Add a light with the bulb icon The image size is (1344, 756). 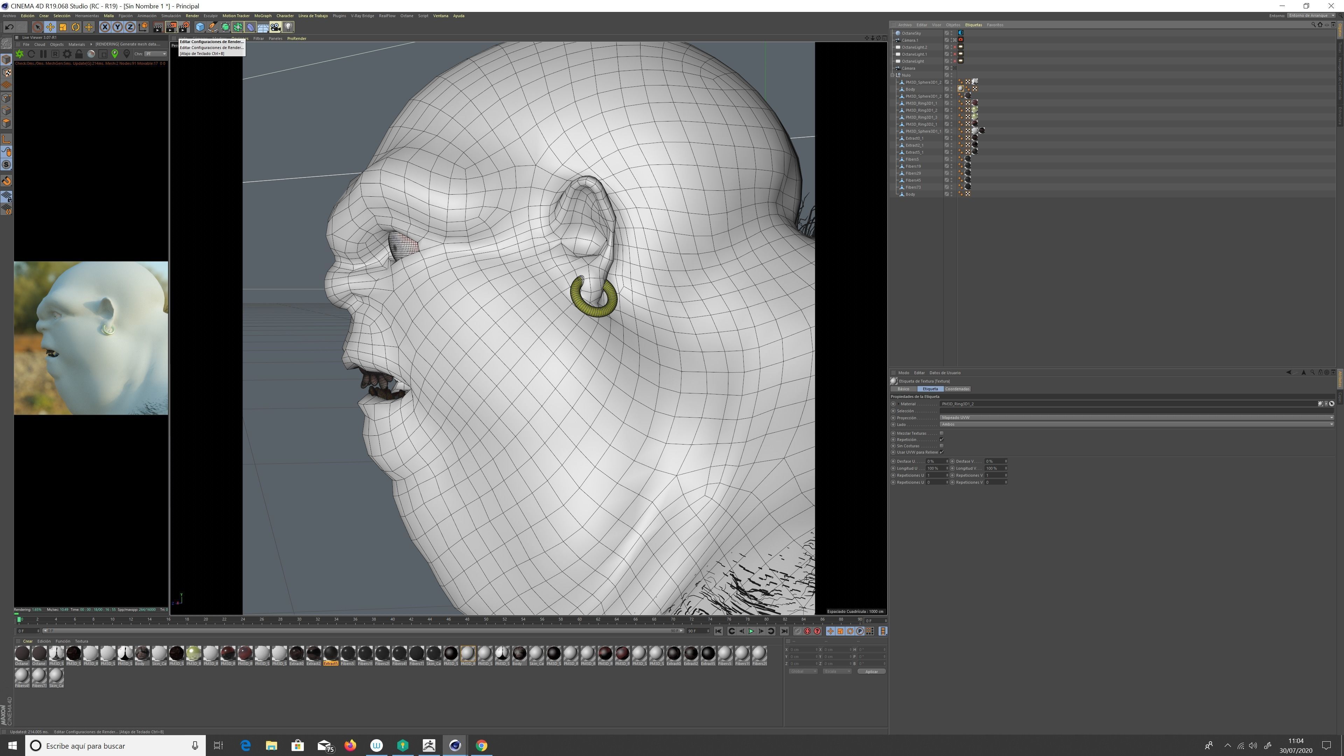288,27
